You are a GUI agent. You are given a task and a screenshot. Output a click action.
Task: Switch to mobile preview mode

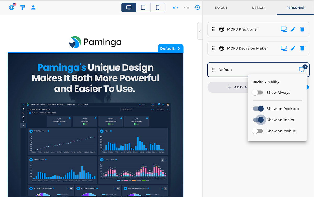click(x=158, y=8)
